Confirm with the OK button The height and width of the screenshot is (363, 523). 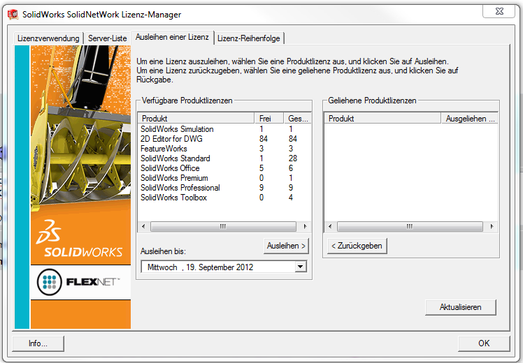(x=484, y=343)
